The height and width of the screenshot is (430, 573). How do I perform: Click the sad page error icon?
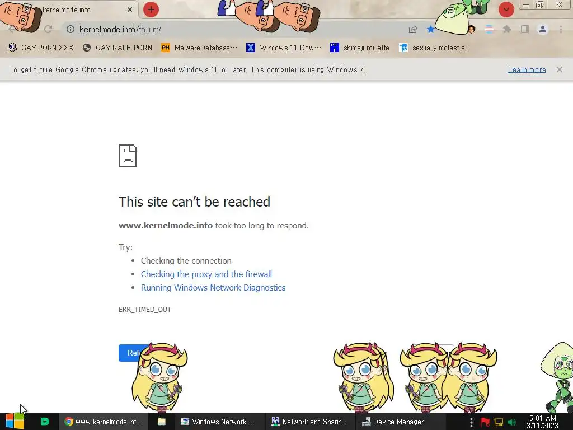pyautogui.click(x=128, y=156)
